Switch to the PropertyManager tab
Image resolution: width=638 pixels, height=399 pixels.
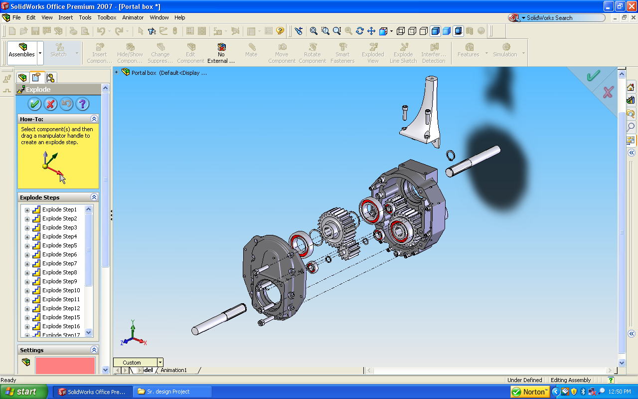pos(36,77)
